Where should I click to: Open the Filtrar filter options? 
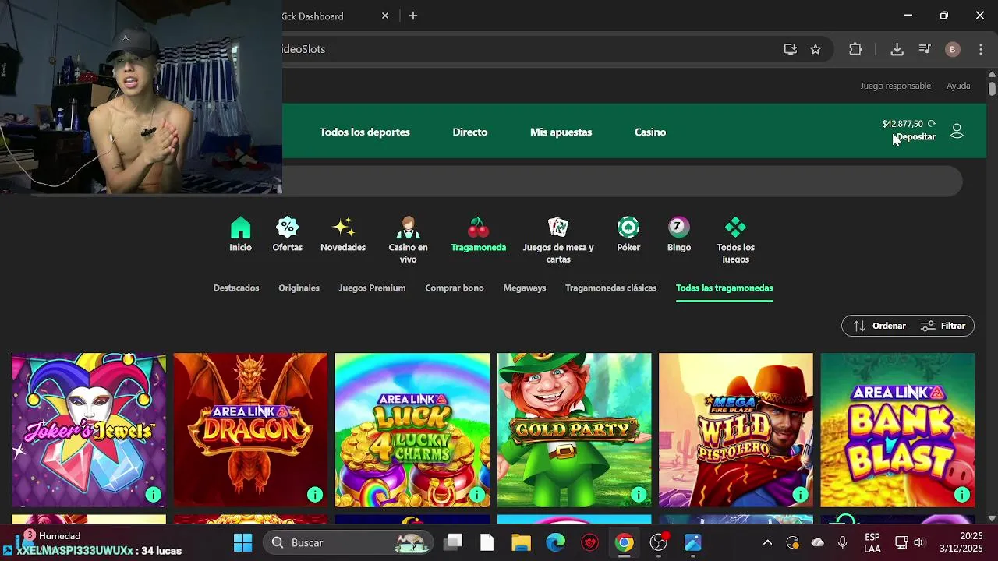943,326
